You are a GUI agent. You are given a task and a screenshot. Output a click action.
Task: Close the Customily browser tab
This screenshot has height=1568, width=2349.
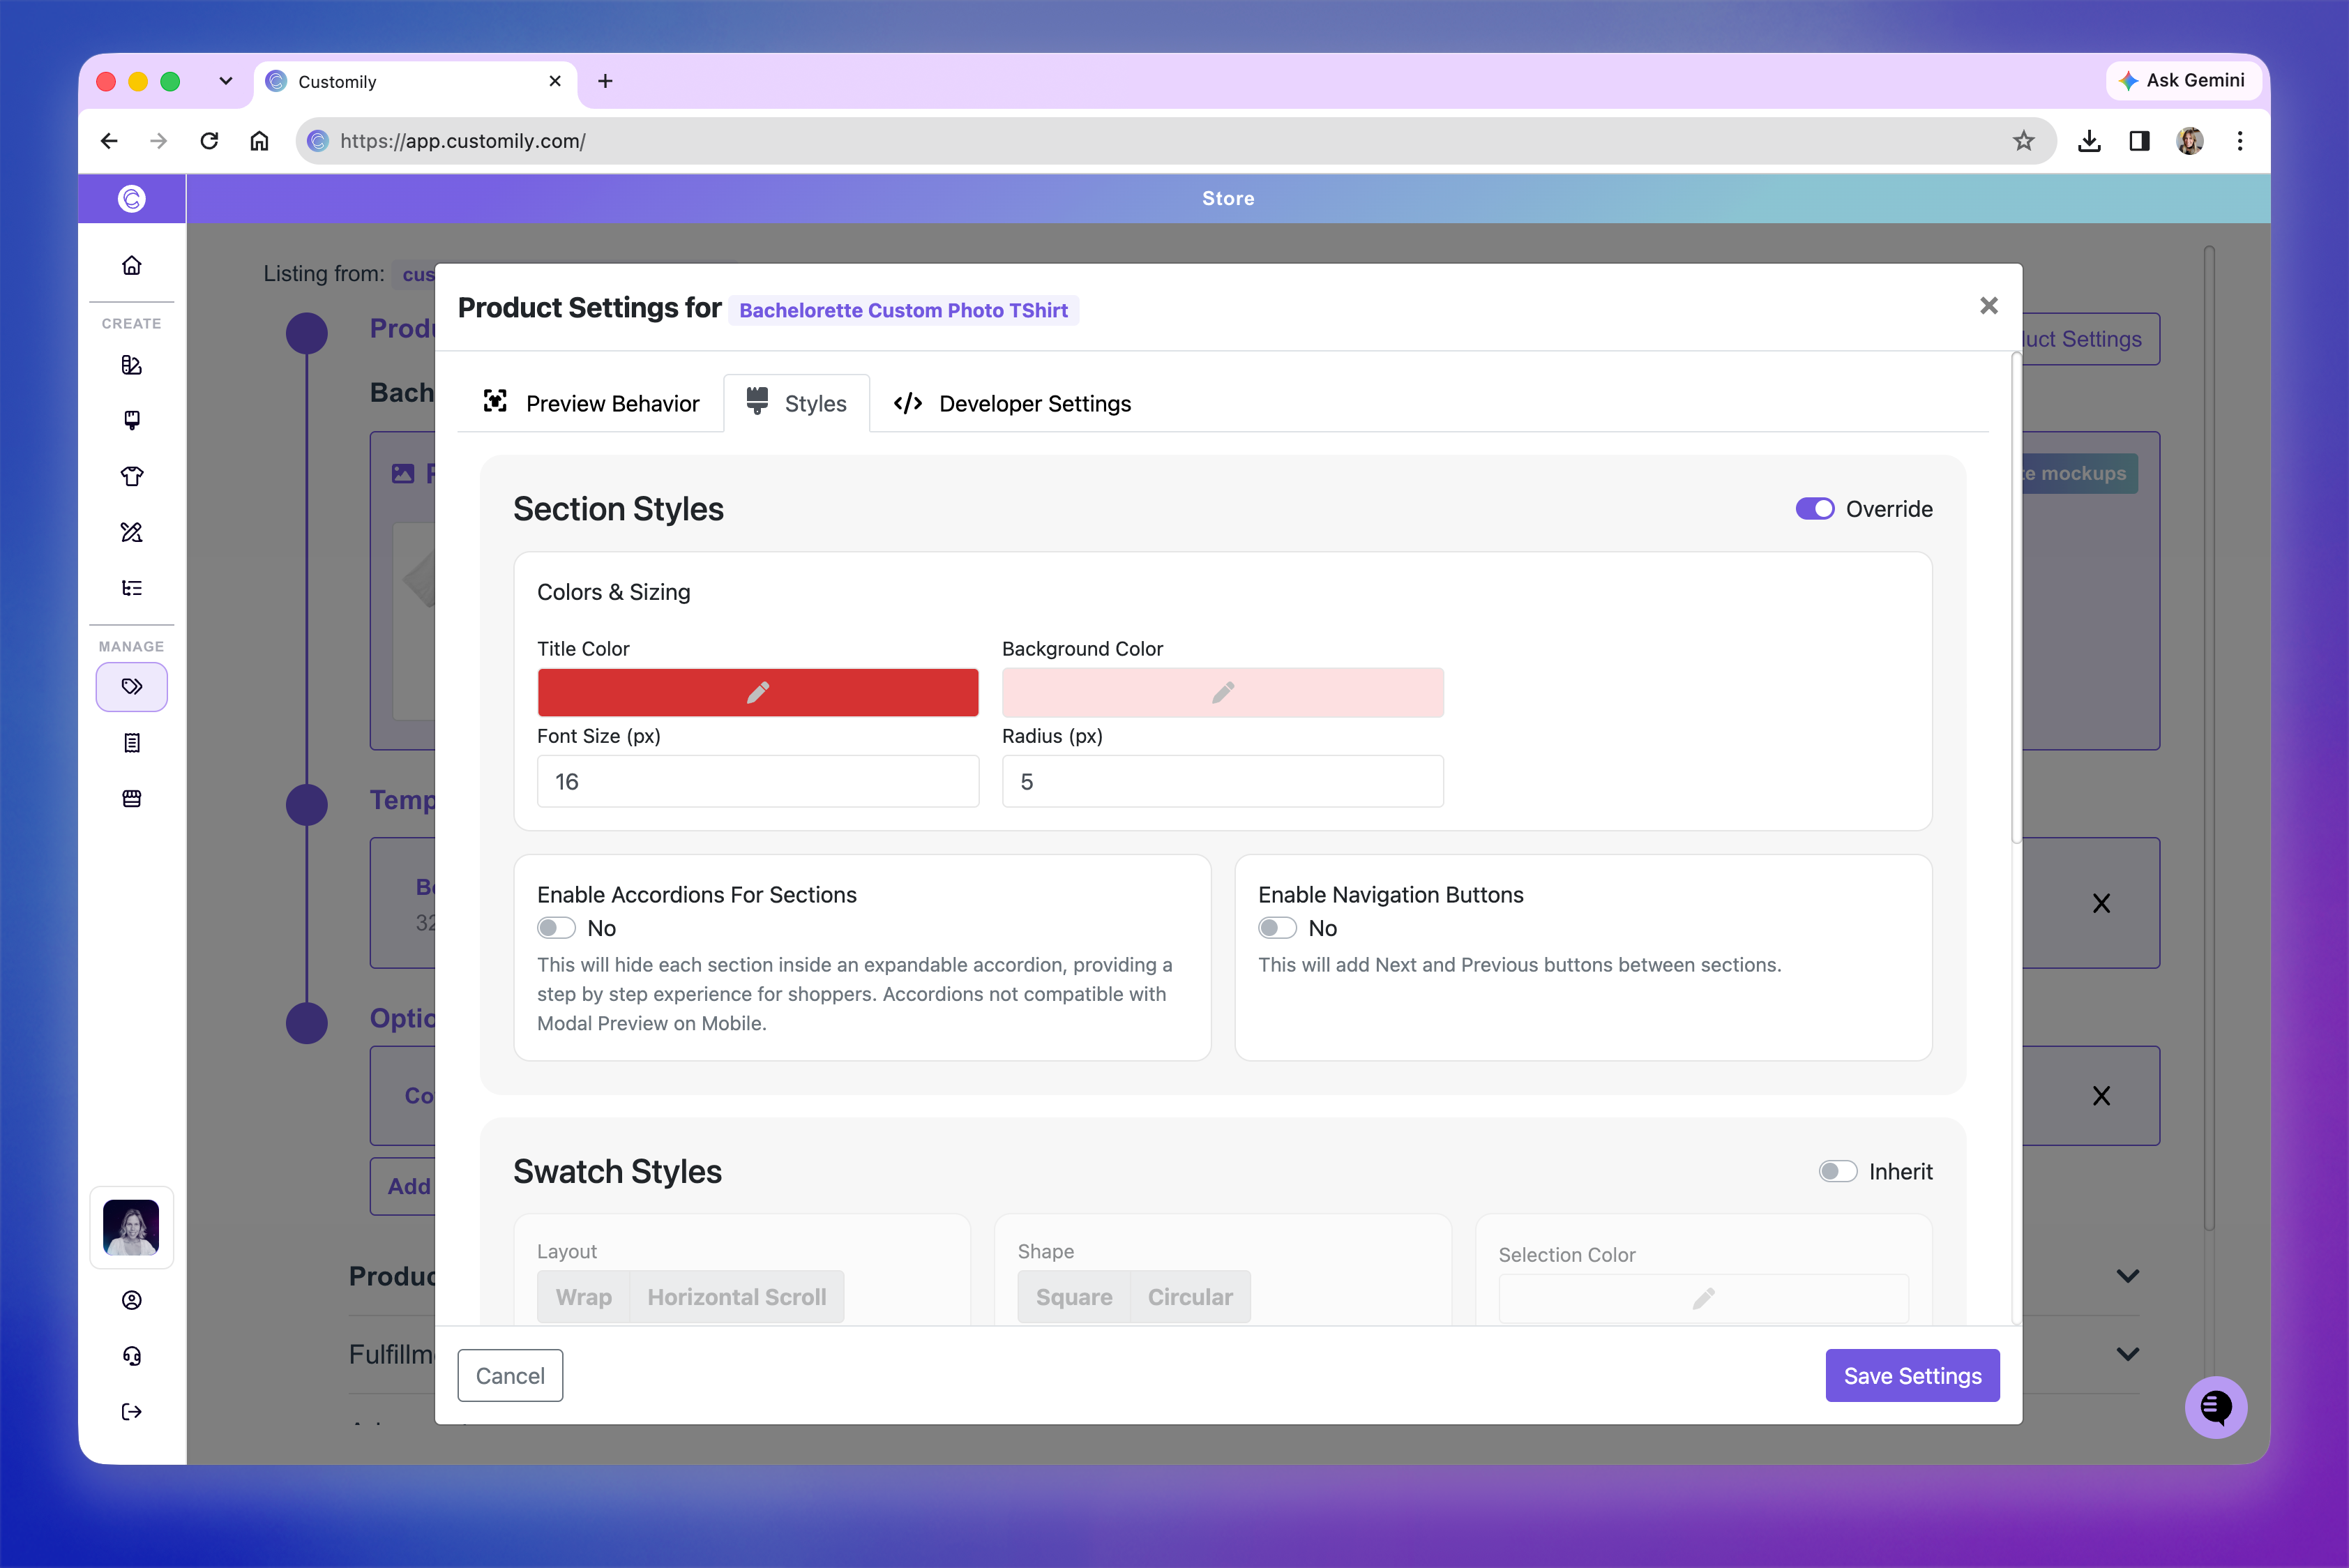555,81
